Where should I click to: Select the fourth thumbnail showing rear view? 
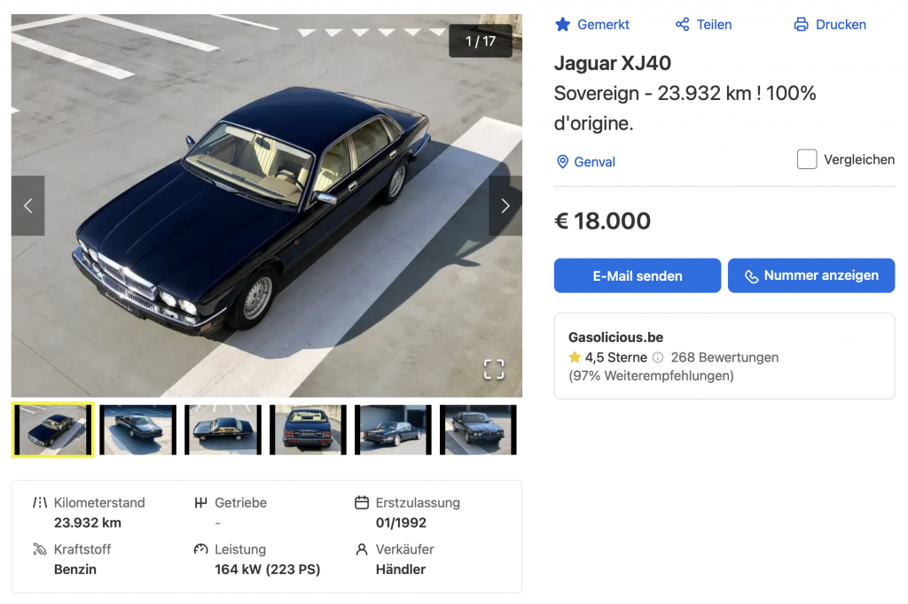tap(308, 430)
